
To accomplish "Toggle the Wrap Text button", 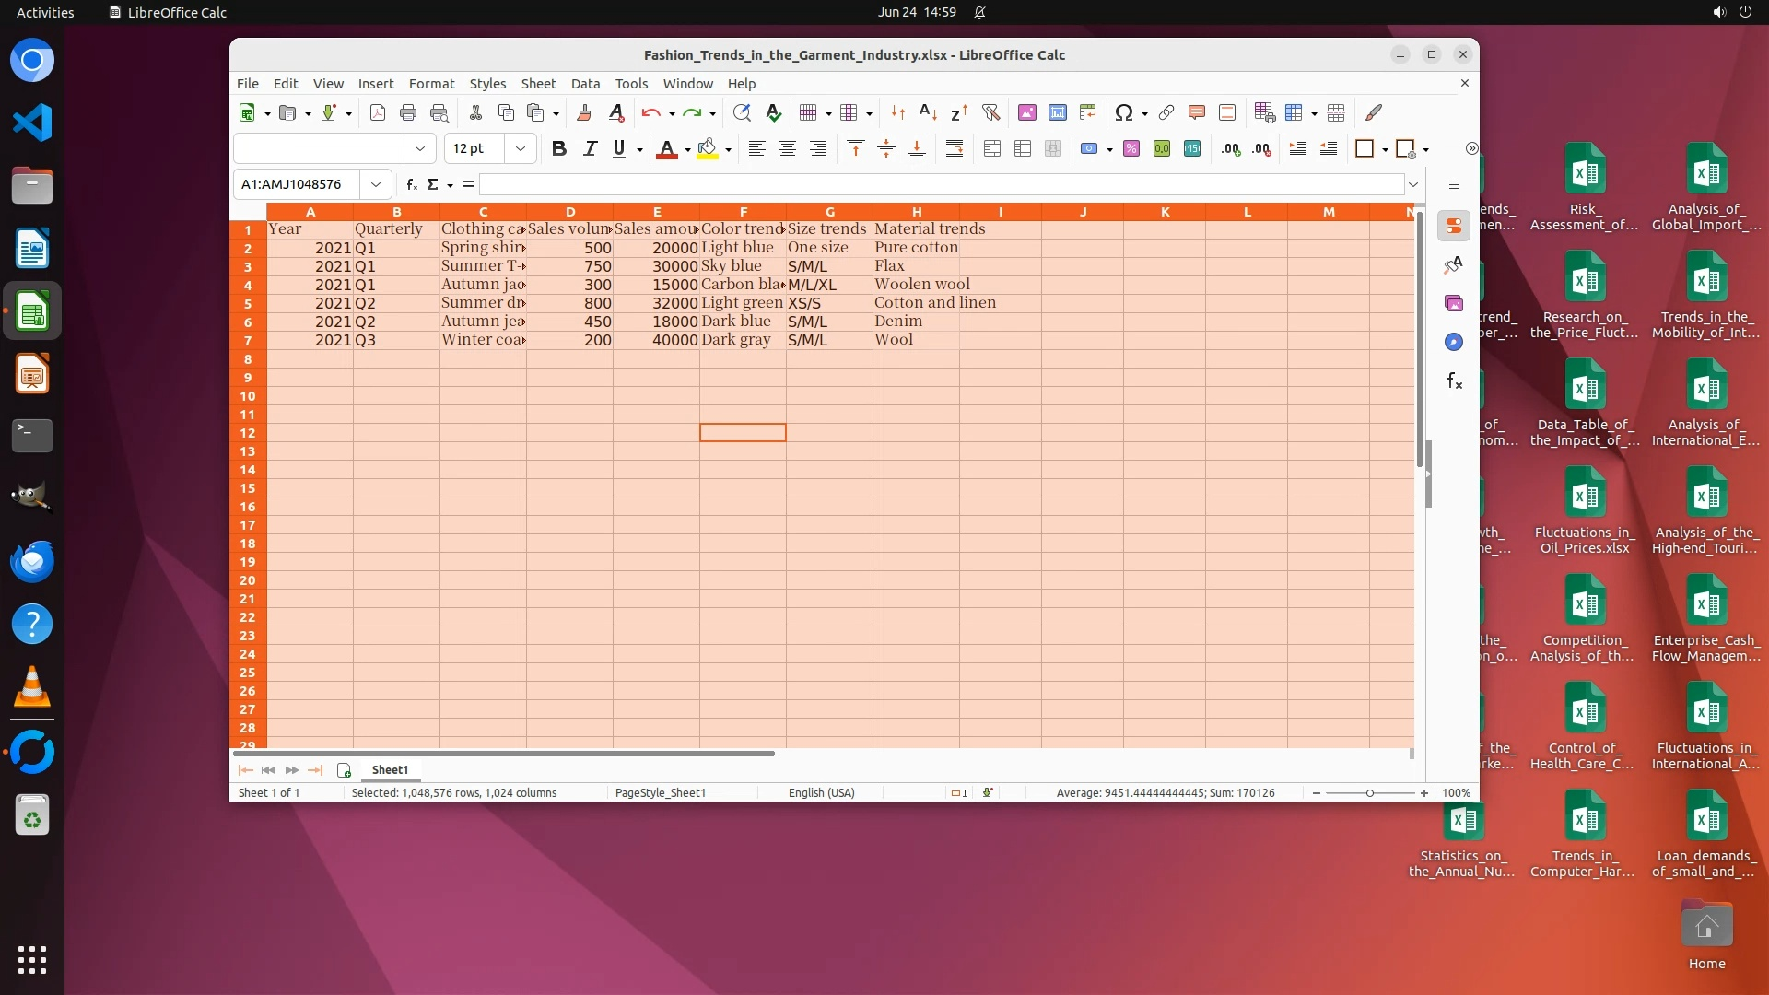I will (955, 148).
